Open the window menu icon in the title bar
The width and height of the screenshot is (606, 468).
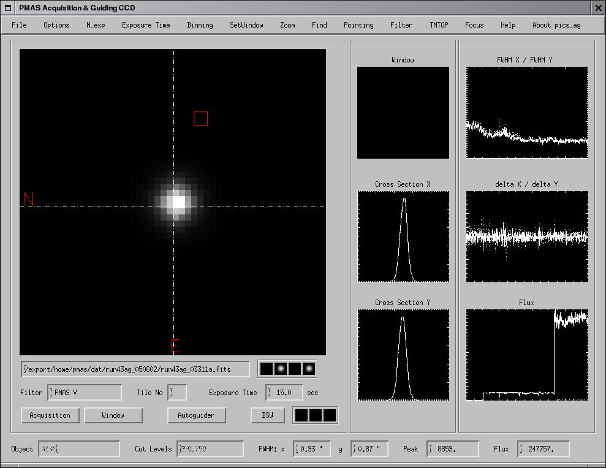(x=8, y=8)
